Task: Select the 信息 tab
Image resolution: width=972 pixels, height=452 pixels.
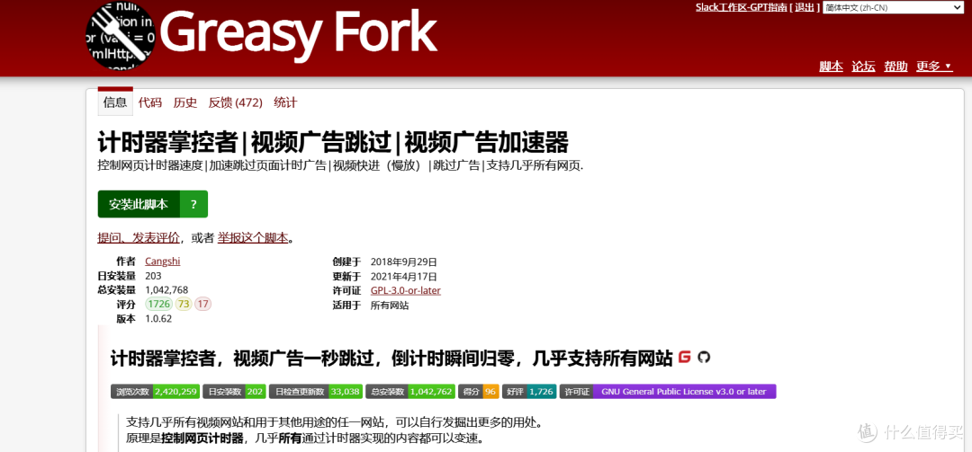Action: click(115, 102)
